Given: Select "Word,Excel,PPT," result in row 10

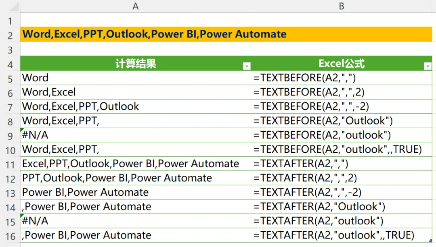Looking at the screenshot, I should (135, 149).
